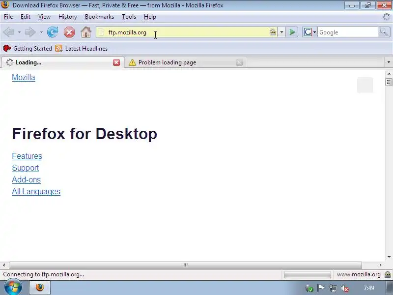Click the activity throbber icon

click(386, 17)
